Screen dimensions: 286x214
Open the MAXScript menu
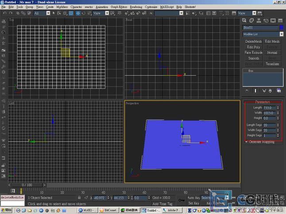click(167, 7)
